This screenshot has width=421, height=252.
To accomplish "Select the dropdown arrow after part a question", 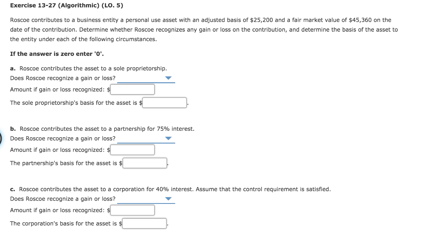I will pos(168,78).
